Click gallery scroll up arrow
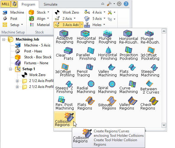Screen dimensions: 175x148 coord(164,31)
